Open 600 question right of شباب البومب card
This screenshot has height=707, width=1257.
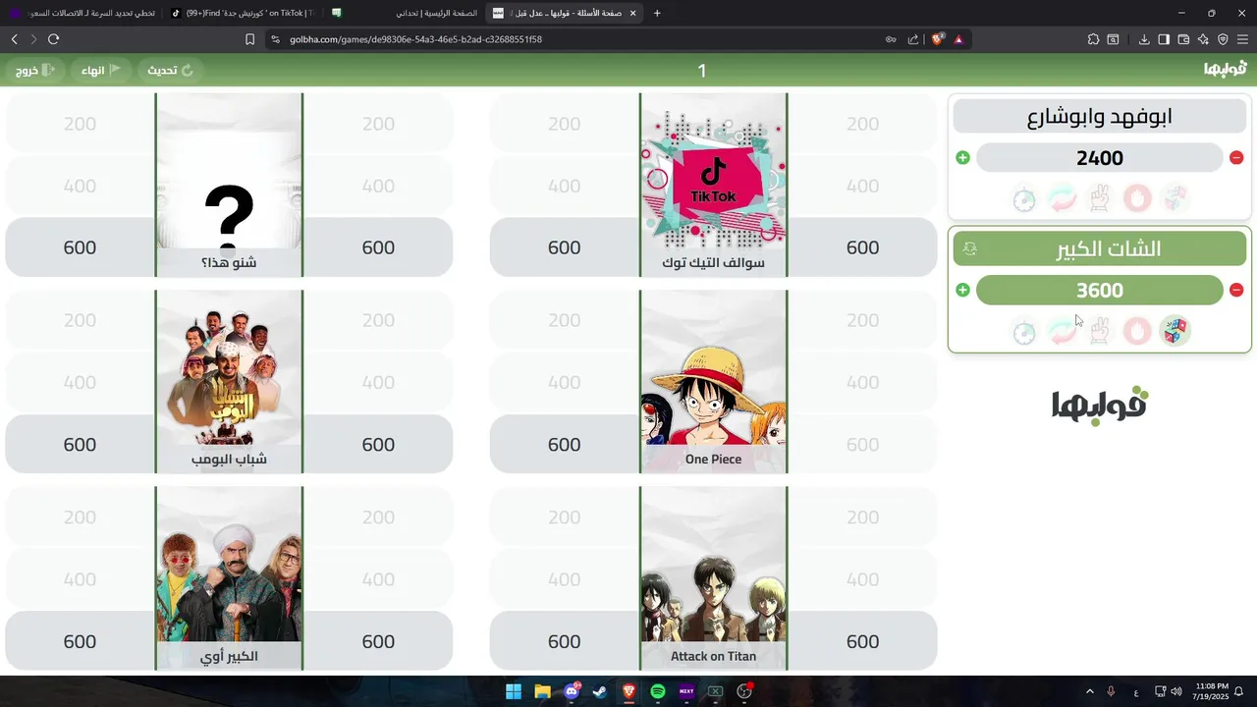(378, 444)
